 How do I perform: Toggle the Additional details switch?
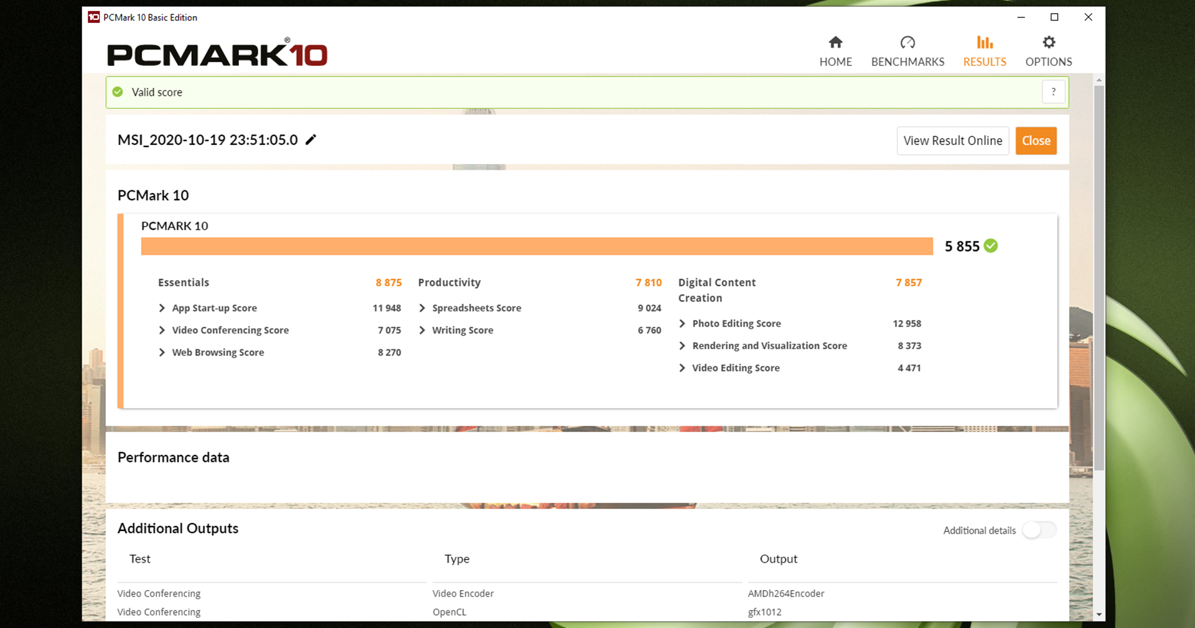coord(1039,530)
